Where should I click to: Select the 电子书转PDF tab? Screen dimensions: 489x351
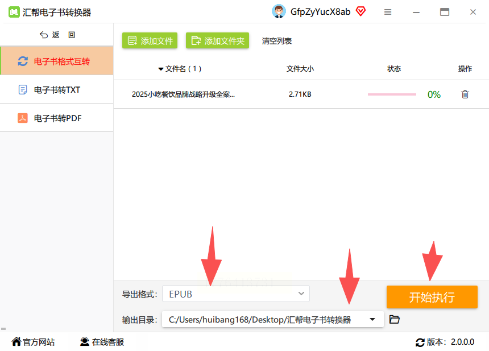(57, 118)
